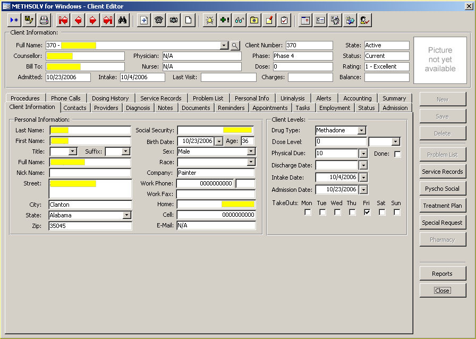Toggle the Monday takeout checkbox

pyautogui.click(x=308, y=213)
